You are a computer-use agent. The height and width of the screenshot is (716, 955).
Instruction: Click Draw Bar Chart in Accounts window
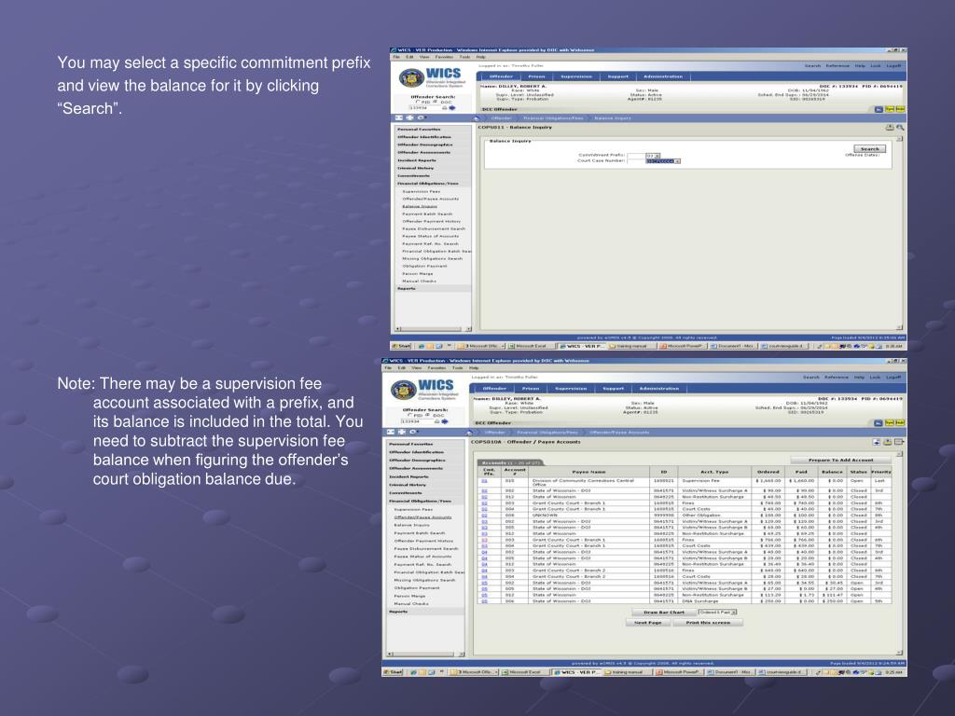point(664,612)
